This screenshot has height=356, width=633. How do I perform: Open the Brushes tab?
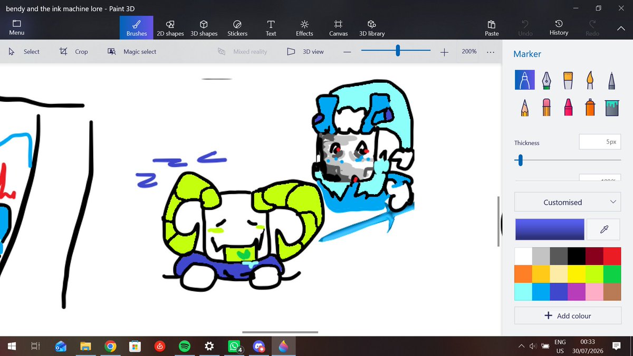pyautogui.click(x=137, y=28)
